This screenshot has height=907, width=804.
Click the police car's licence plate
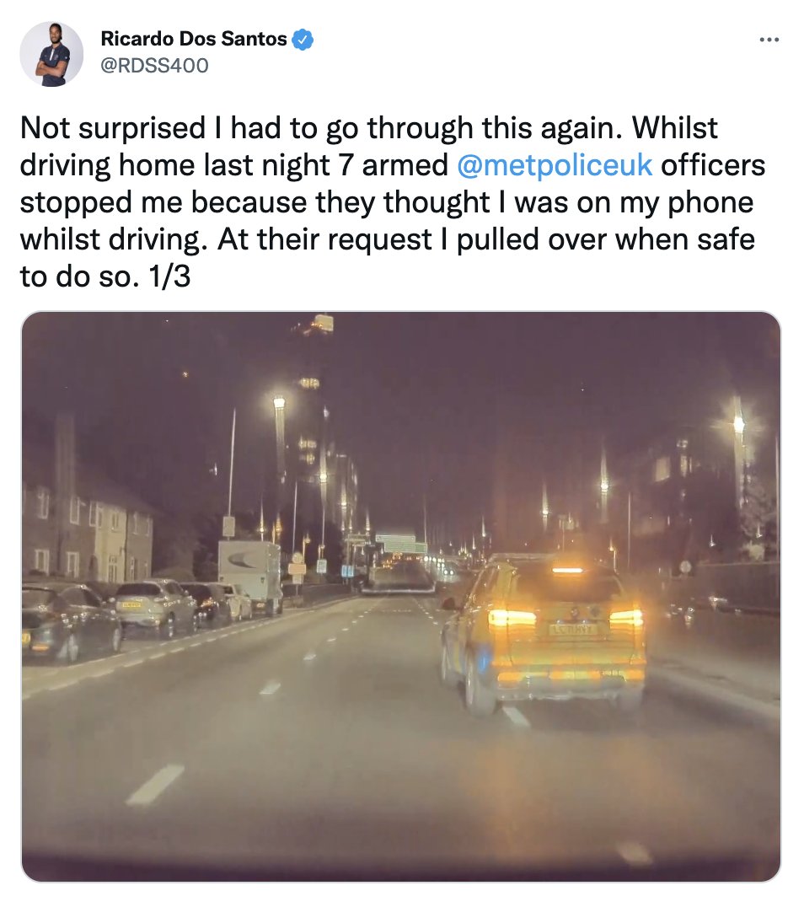click(x=571, y=630)
